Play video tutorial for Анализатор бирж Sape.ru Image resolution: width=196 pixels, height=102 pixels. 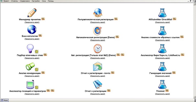(182, 55)
